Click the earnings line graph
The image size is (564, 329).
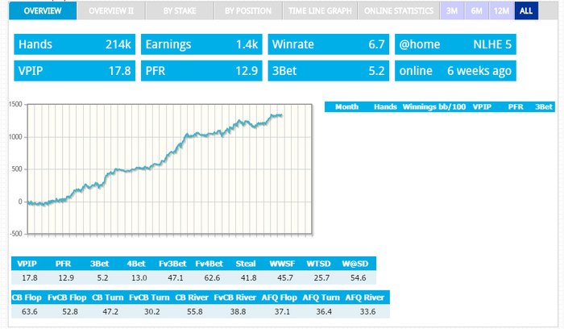click(170, 169)
